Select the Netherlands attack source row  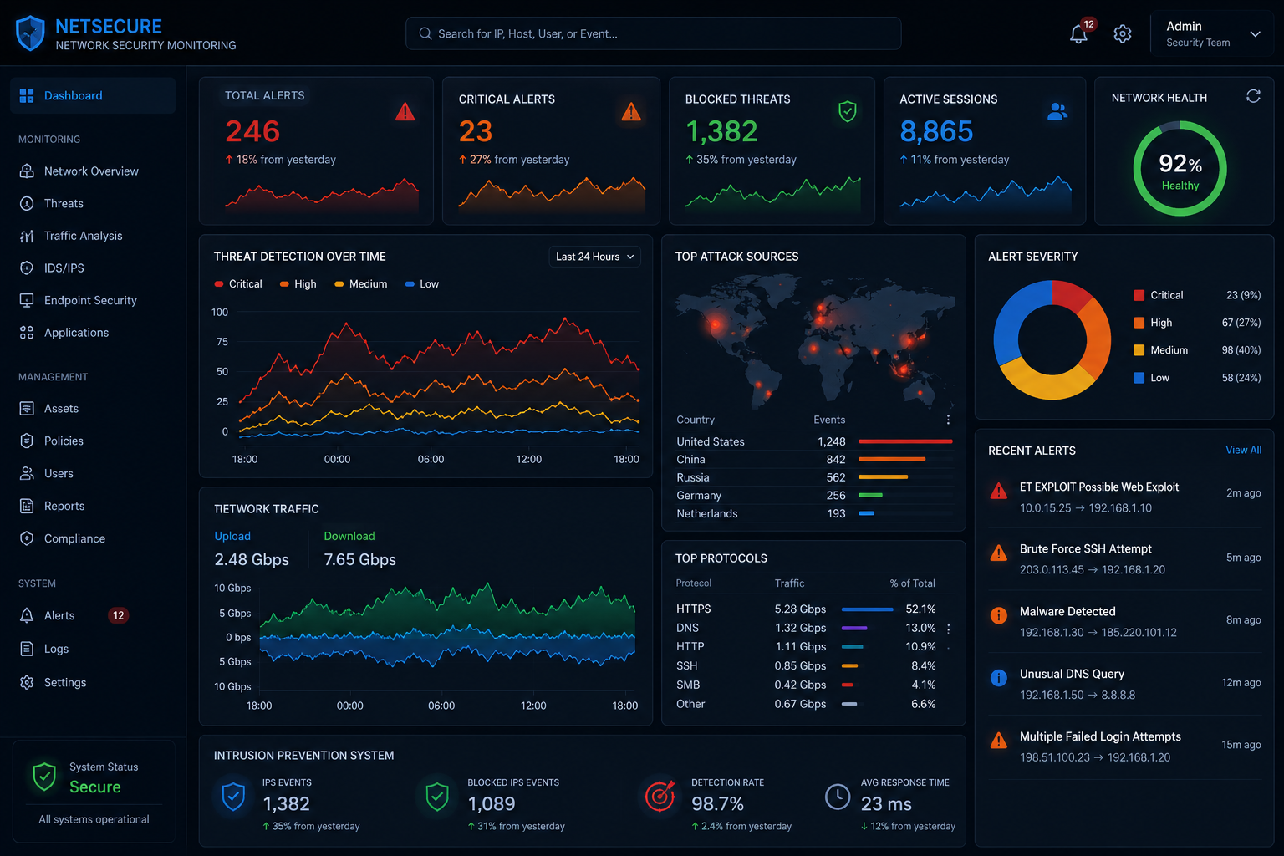(814, 514)
